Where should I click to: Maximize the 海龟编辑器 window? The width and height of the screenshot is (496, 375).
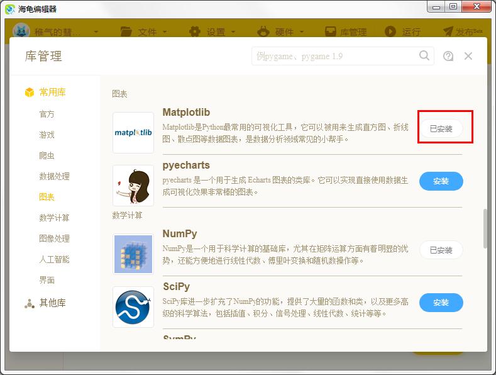(x=453, y=6)
